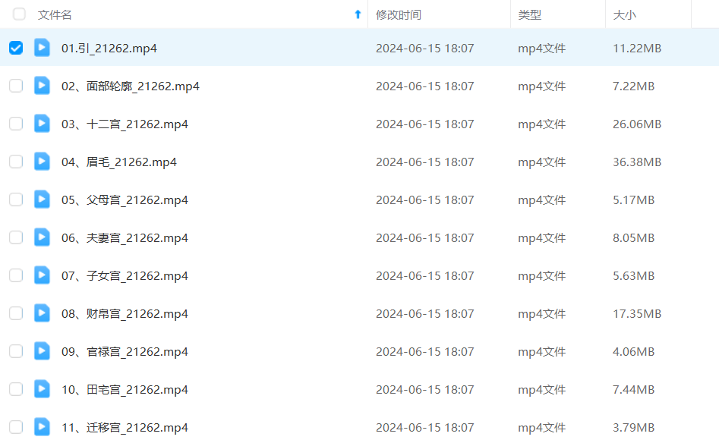
Task: Click the video icon for 01.引_21262.mp4
Action: coord(42,47)
